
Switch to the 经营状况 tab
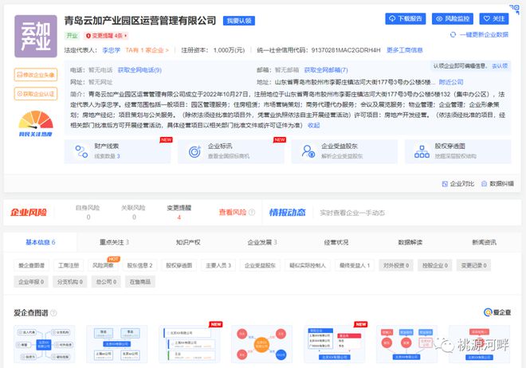(336, 242)
